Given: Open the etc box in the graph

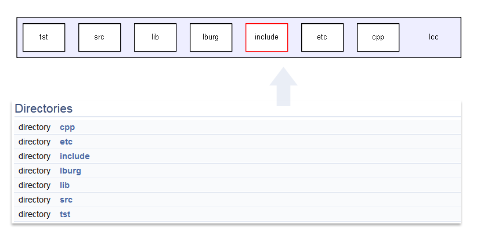Looking at the screenshot, I should coord(322,37).
